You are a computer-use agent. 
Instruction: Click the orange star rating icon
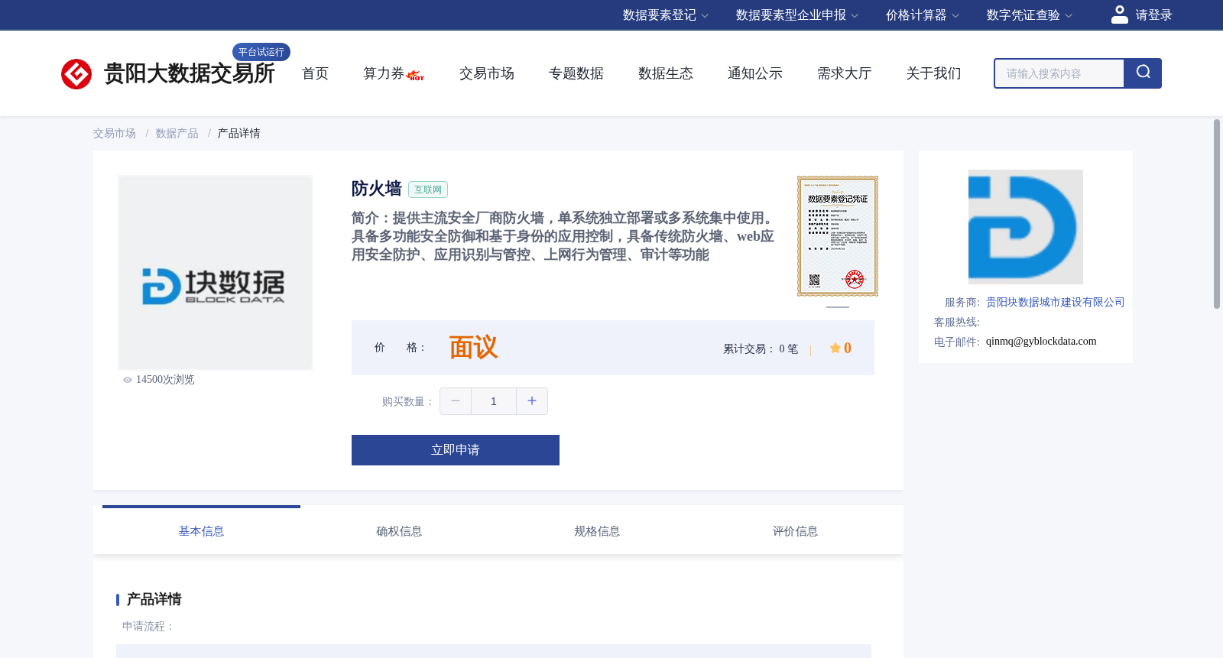pyautogui.click(x=835, y=348)
